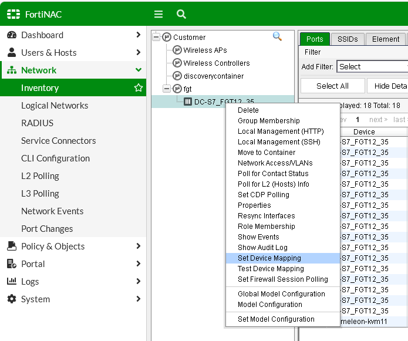
Task: Click the Users & Hosts person icon
Action: [12, 52]
